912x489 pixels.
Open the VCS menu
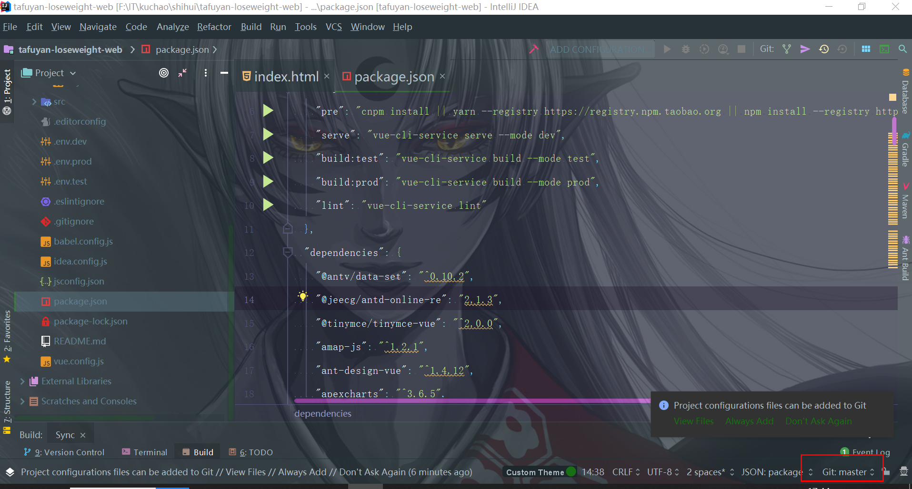(x=333, y=27)
